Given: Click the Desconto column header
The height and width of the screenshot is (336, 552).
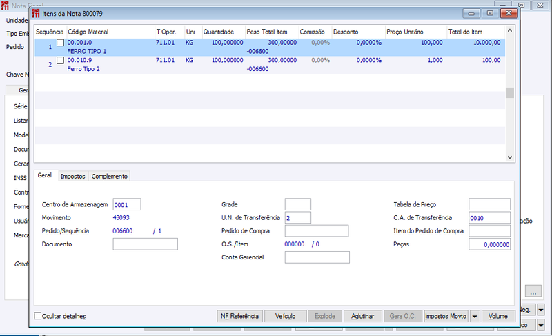Looking at the screenshot, I should (358, 32).
